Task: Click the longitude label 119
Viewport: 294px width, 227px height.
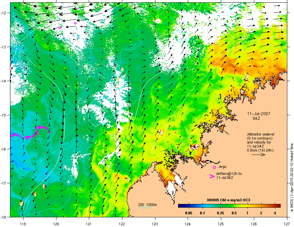Action: point(23,224)
